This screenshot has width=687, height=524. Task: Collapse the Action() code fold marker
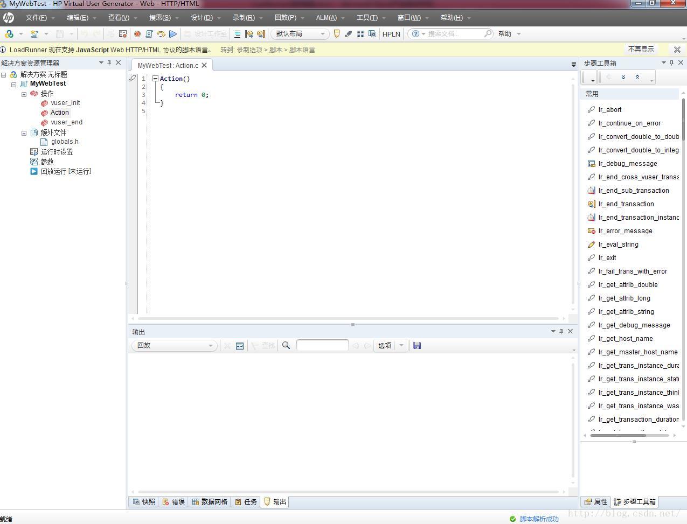[x=155, y=79]
